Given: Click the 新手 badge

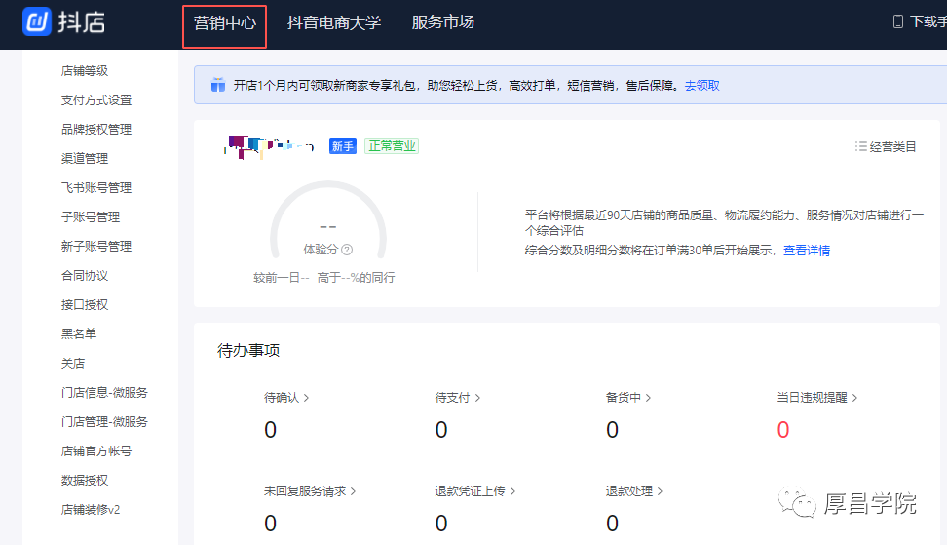Looking at the screenshot, I should click(342, 146).
